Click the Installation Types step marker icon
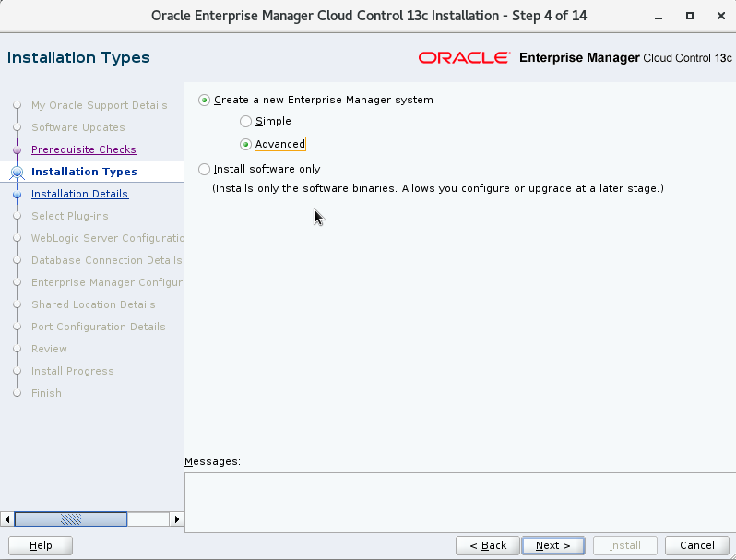The width and height of the screenshot is (736, 560). pyautogui.click(x=17, y=173)
